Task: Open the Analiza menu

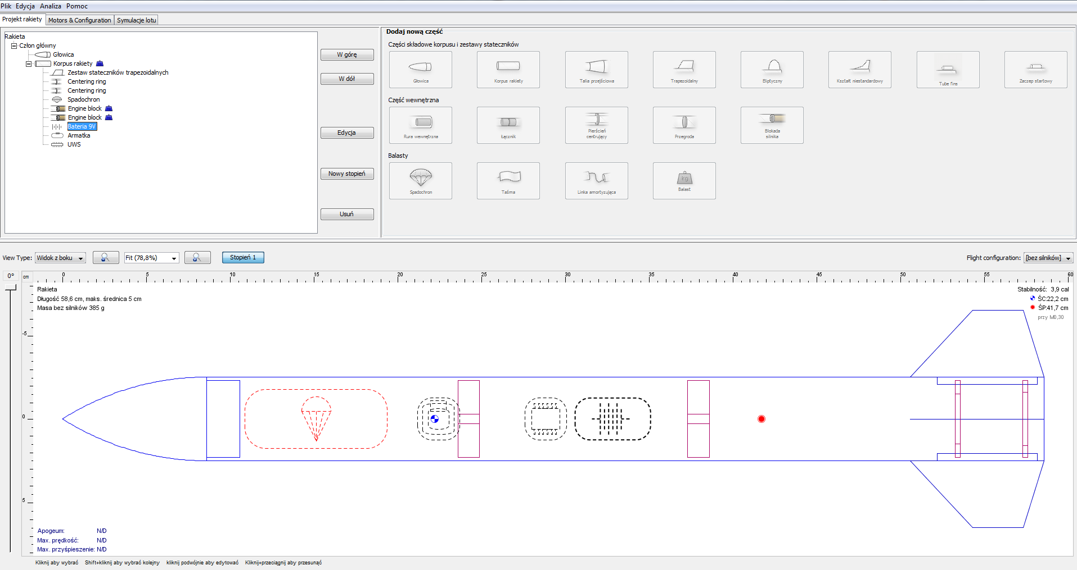Action: tap(51, 6)
